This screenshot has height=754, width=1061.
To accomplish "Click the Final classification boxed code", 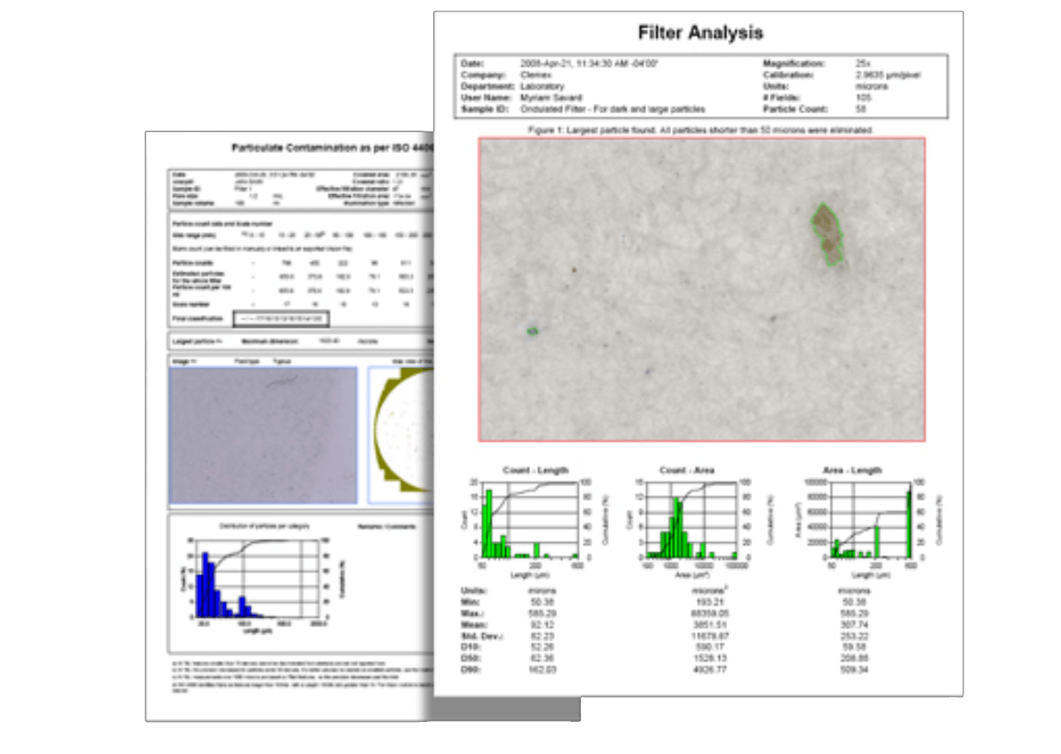I will click(279, 319).
